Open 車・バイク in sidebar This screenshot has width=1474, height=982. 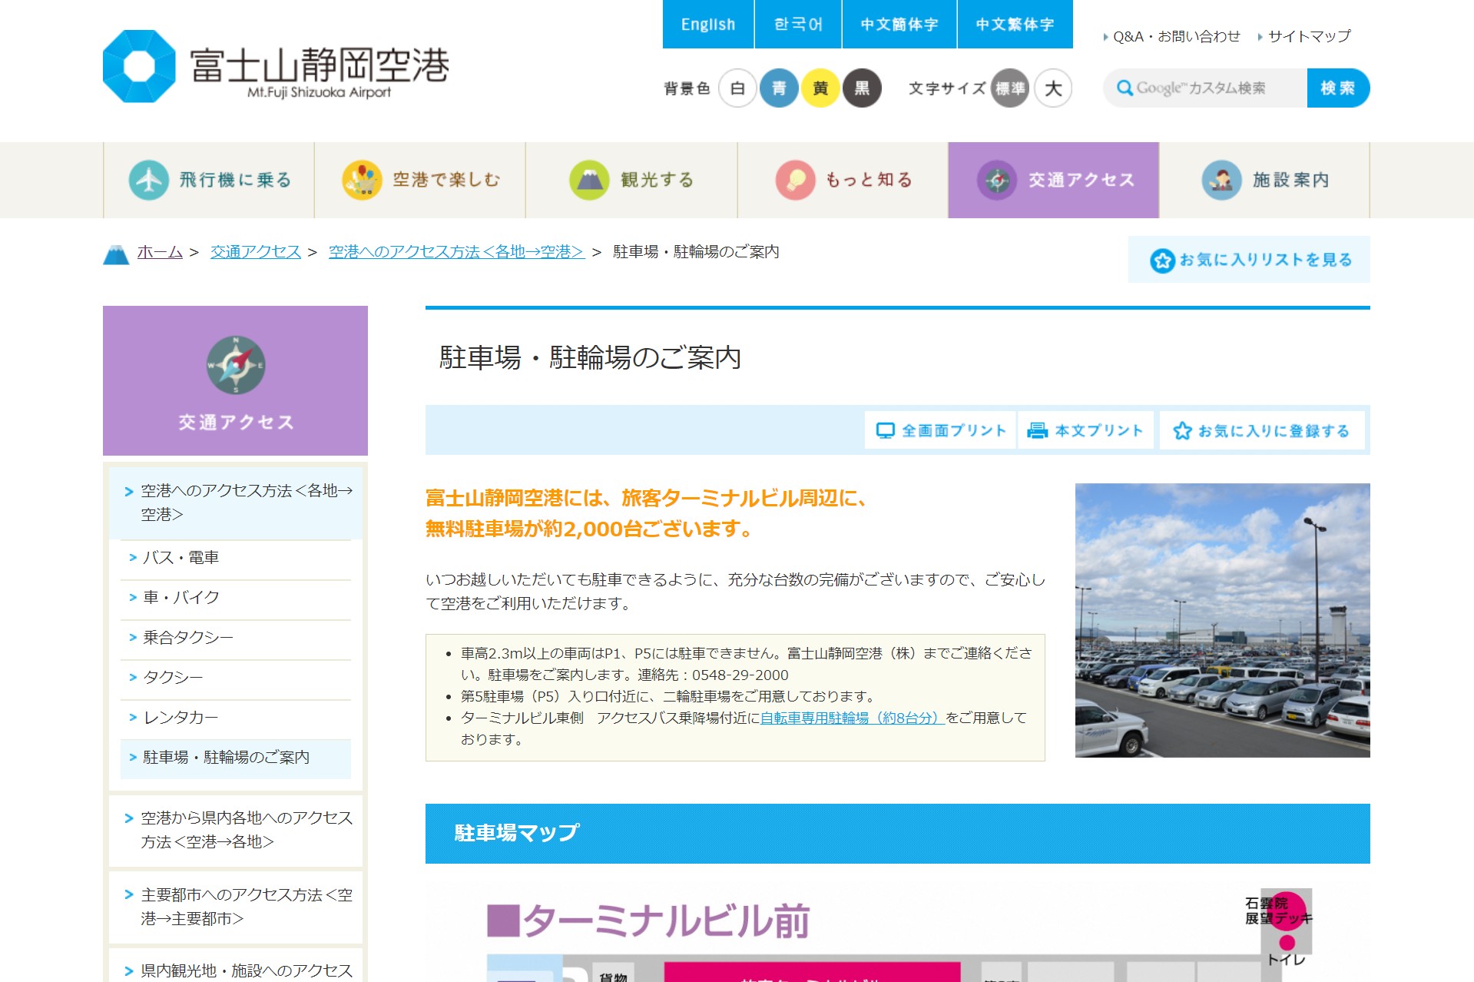pos(236,598)
